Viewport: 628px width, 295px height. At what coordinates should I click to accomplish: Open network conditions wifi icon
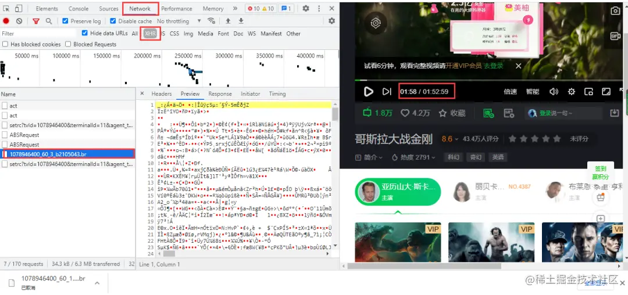(211, 21)
